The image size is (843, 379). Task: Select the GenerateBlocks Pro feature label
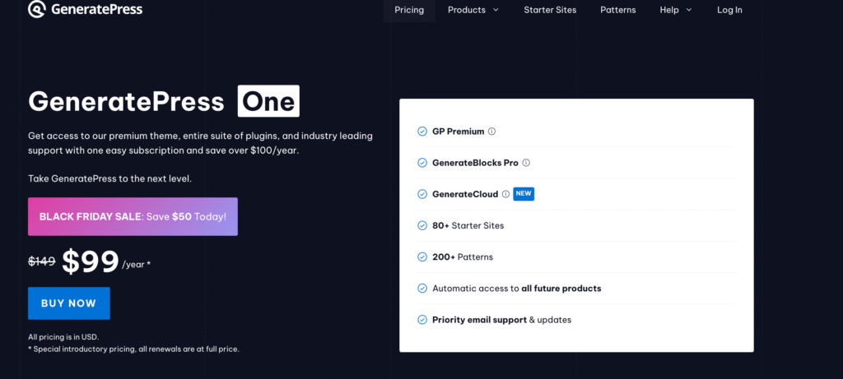click(475, 163)
